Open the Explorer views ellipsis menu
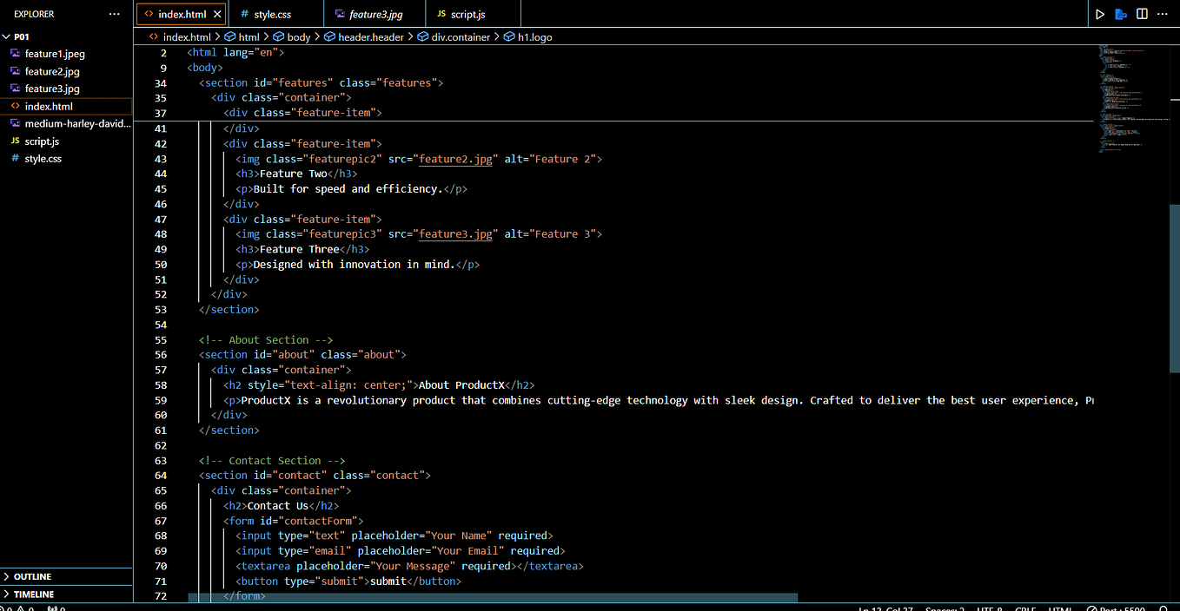This screenshot has height=611, width=1180. click(x=114, y=13)
